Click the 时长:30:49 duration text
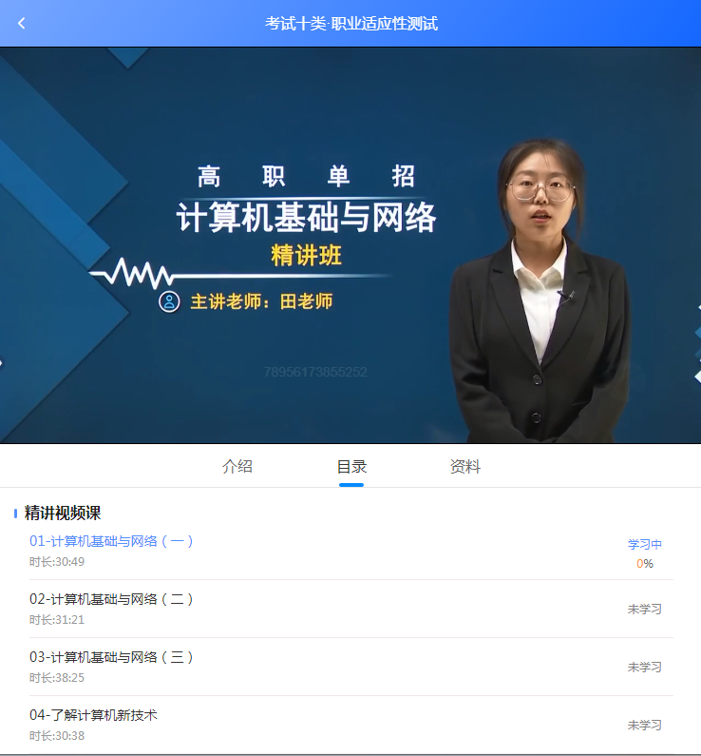This screenshot has height=756, width=701. pyautogui.click(x=57, y=562)
